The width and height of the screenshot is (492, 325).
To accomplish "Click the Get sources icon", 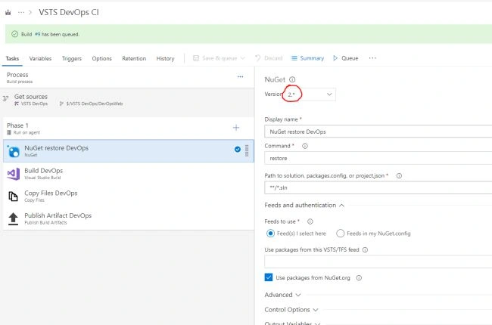I will pos(5,98).
